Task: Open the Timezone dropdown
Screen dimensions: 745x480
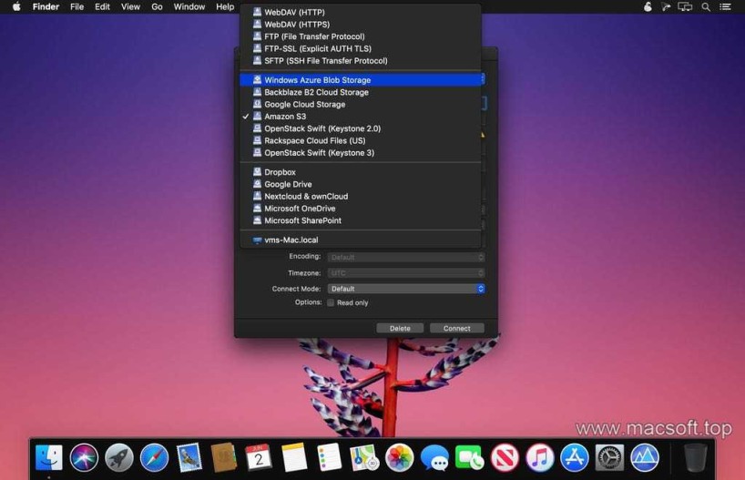Action: coord(405,273)
